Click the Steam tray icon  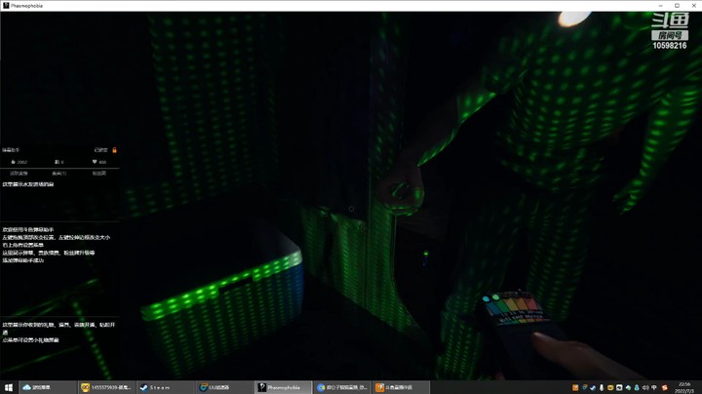593,388
